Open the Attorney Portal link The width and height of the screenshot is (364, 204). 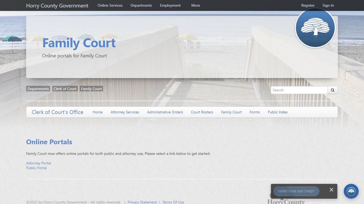coord(38,163)
